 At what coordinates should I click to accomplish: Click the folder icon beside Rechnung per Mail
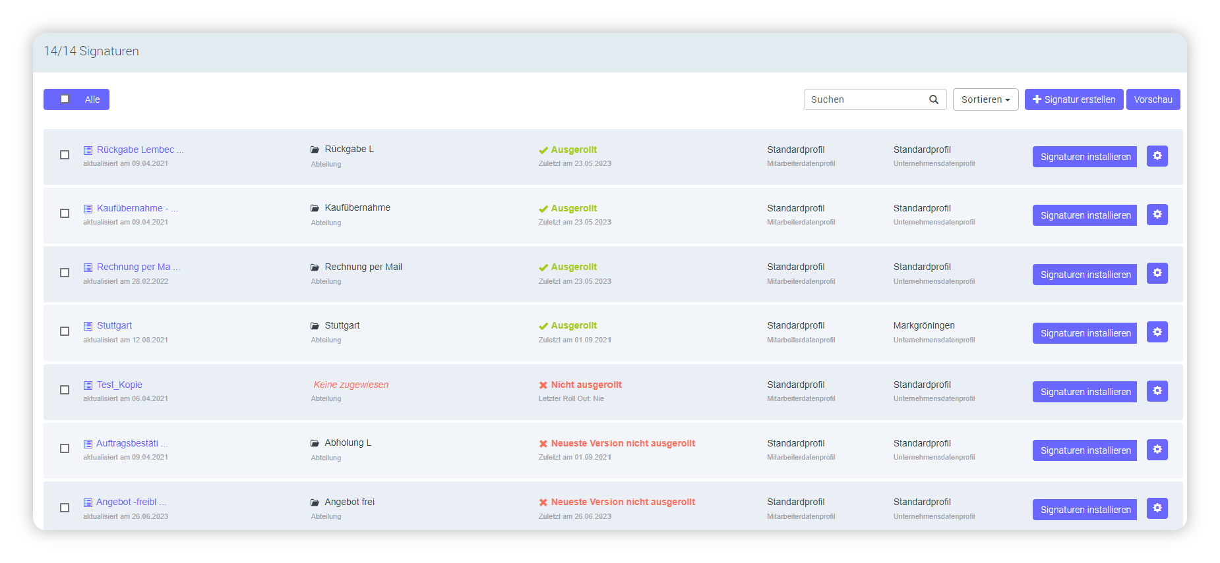click(315, 267)
